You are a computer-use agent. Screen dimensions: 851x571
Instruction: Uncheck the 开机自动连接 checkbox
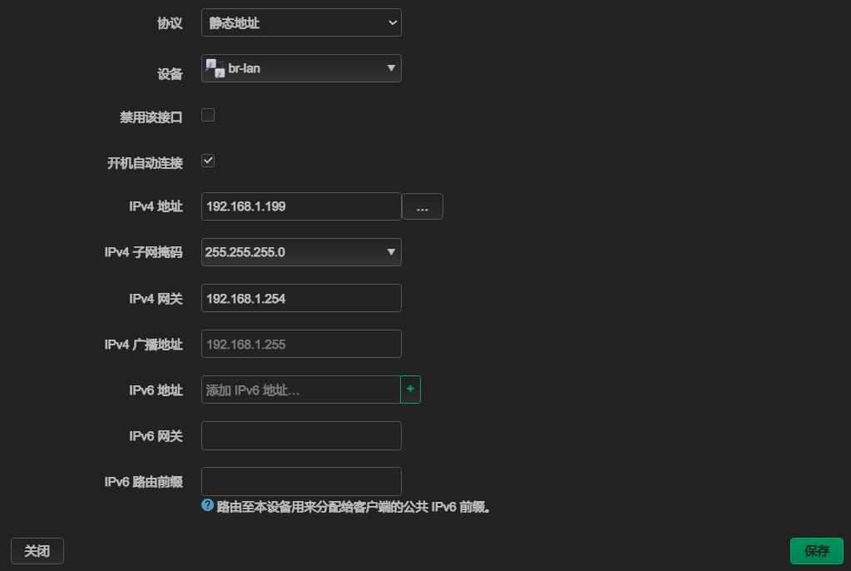click(x=208, y=161)
